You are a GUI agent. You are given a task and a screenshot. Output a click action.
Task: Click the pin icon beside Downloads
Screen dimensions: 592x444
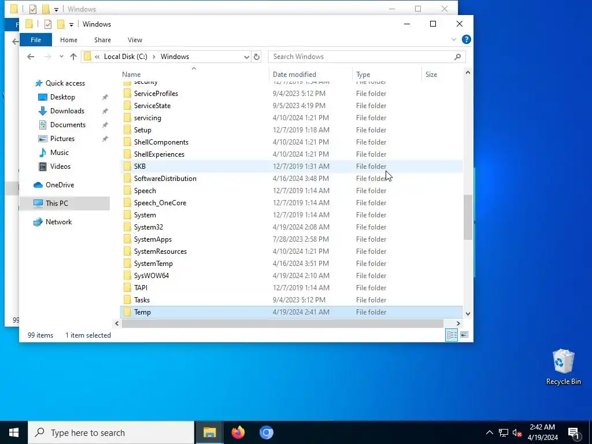coord(105,111)
